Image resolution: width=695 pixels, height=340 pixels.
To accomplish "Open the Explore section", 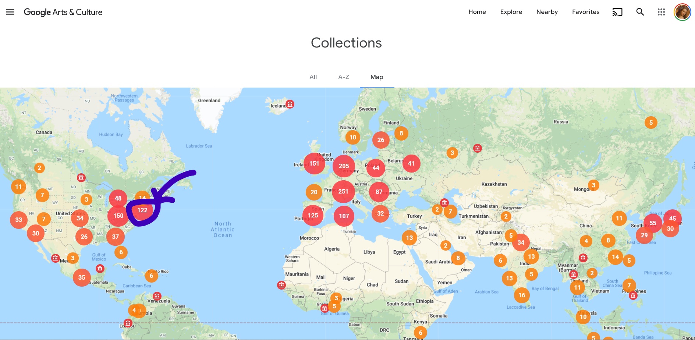I will [x=511, y=12].
